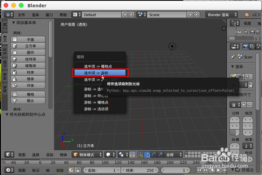The height and width of the screenshot is (175, 262).
Task: Toggle the renderability camera icon in outliner
Action: click(252, 32)
